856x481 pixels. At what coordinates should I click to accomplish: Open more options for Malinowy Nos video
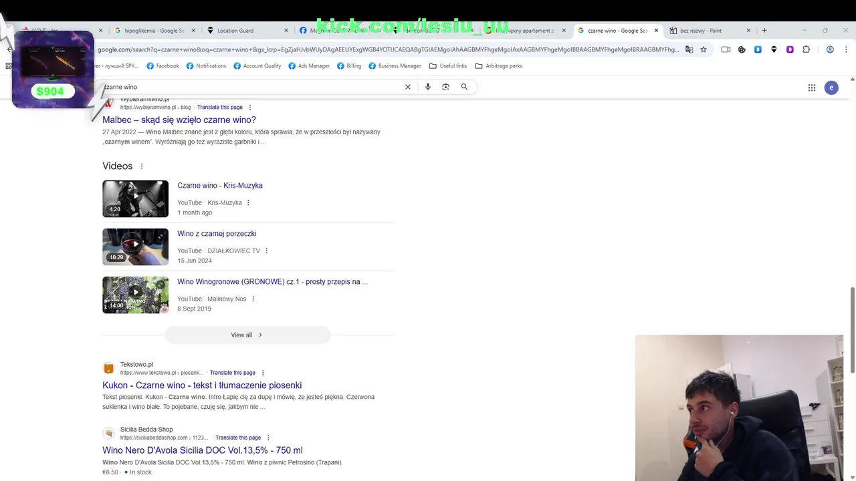pos(253,299)
